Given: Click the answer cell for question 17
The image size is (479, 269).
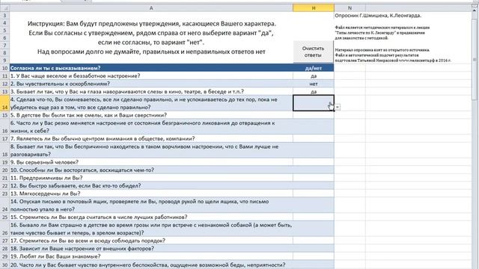Looking at the screenshot, I should click(x=314, y=241).
